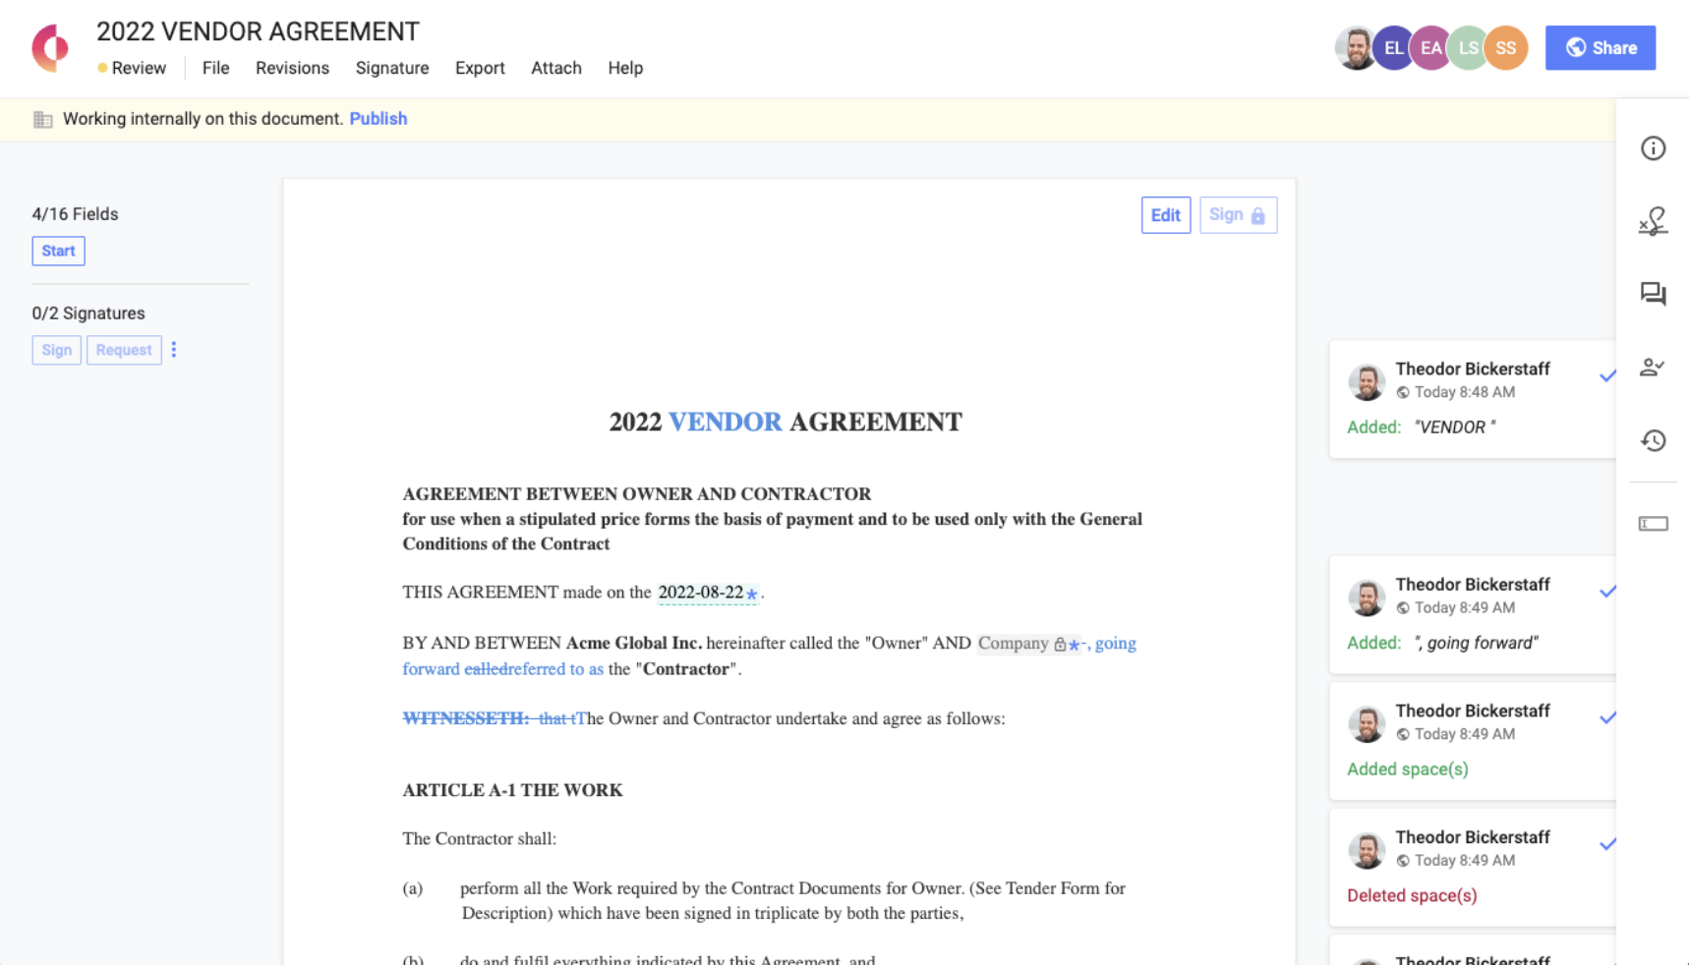Image resolution: width=1689 pixels, height=965 pixels.
Task: Click the Edit button above the document
Action: (x=1165, y=215)
